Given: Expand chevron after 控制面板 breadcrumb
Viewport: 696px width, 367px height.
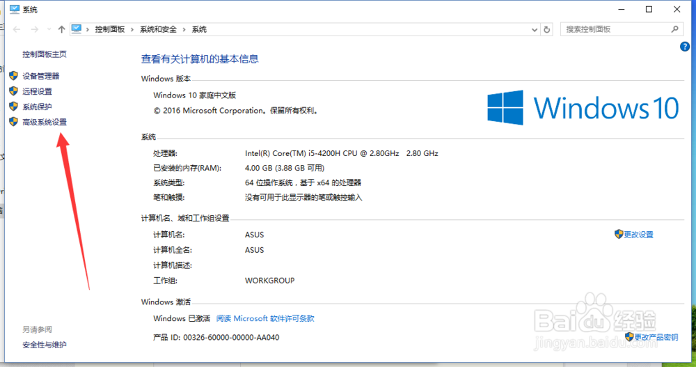Looking at the screenshot, I should tap(132, 29).
